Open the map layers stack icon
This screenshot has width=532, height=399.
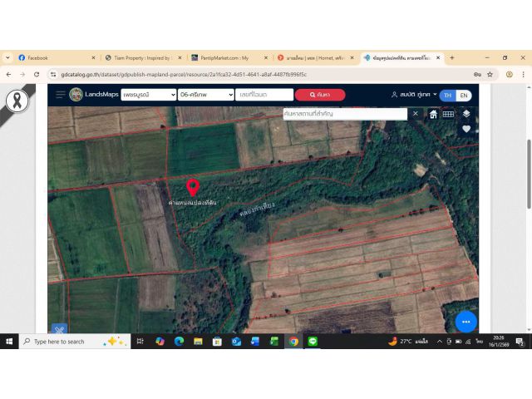tap(466, 114)
